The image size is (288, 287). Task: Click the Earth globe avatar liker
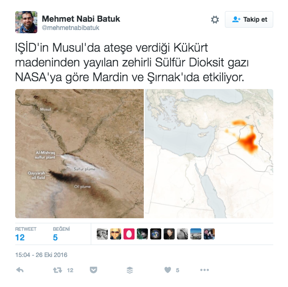tap(156, 234)
